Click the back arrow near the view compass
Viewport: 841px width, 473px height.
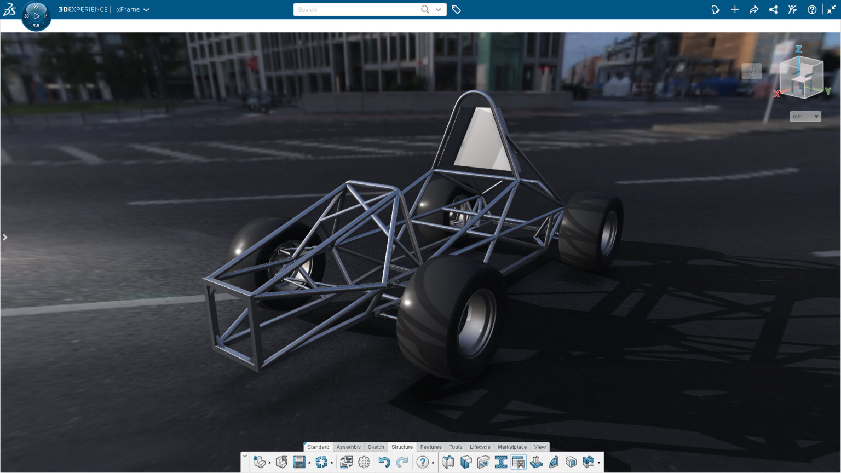[752, 71]
